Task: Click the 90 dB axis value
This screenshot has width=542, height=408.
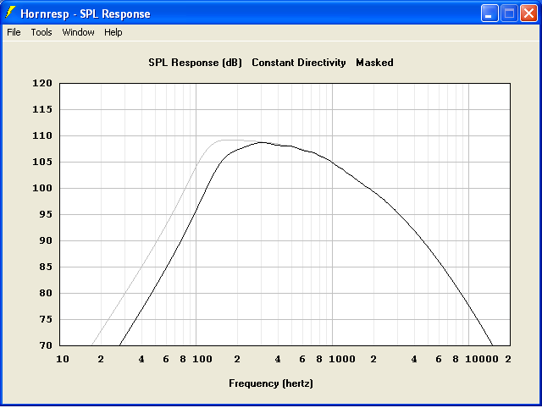Action: tap(46, 240)
